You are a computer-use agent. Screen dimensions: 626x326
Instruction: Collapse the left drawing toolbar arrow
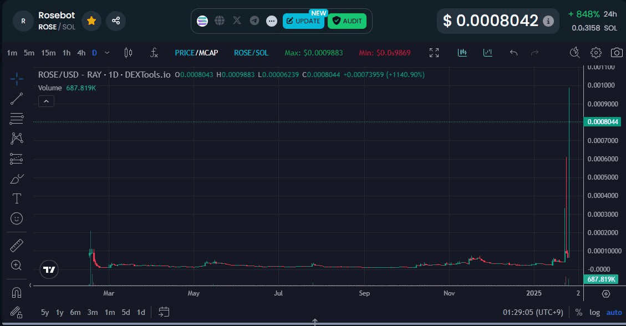(x=30, y=286)
